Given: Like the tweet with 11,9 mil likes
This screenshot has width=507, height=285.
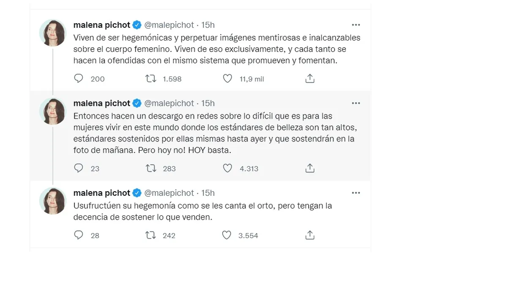Looking at the screenshot, I should click(x=227, y=79).
